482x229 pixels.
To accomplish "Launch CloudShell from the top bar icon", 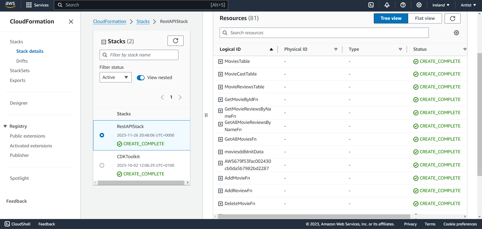I will (x=371, y=5).
